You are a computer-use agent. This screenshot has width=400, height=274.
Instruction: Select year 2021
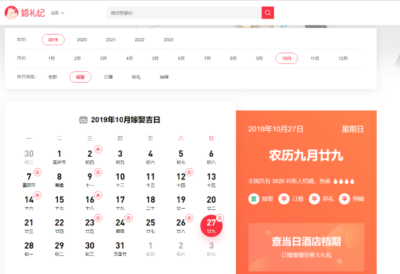[111, 39]
